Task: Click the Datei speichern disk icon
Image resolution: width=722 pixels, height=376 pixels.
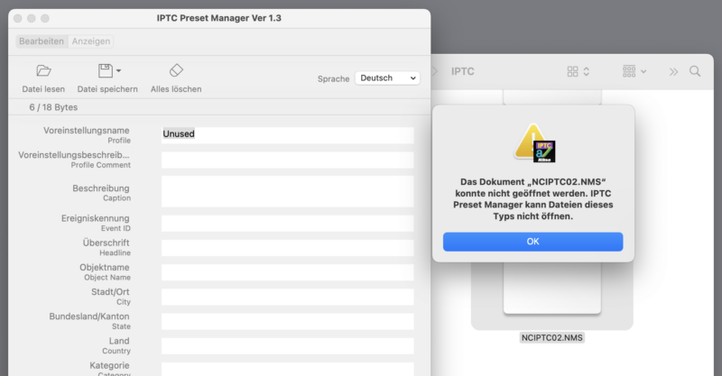Action: coord(105,71)
